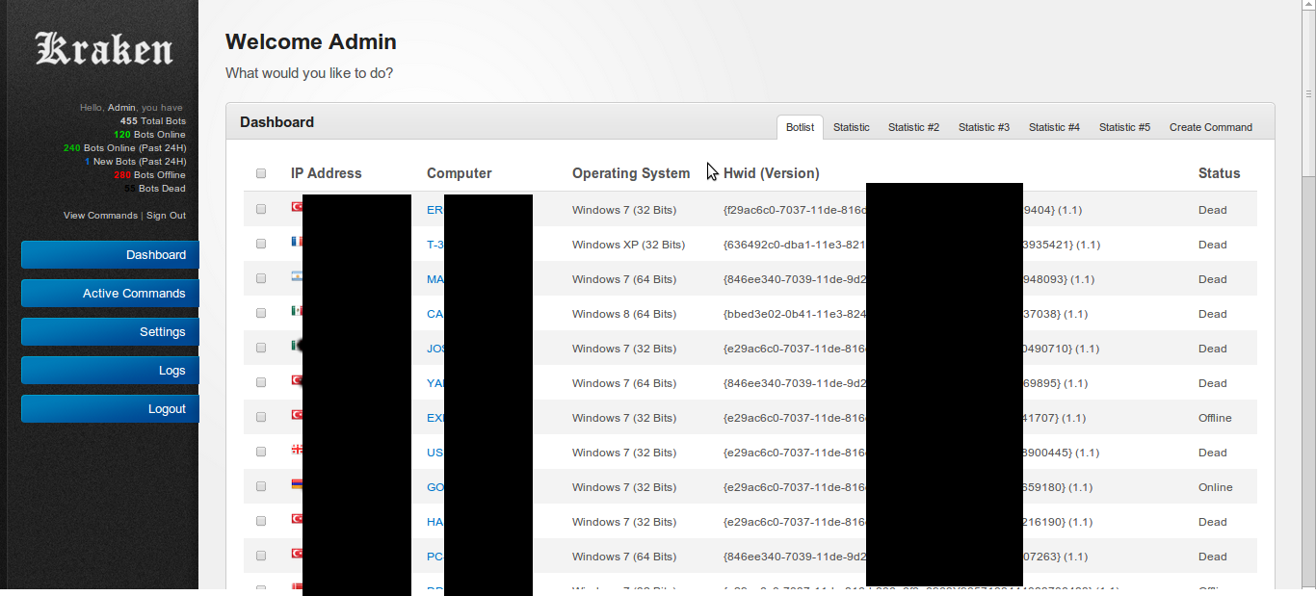Go to Settings from the sidebar
The width and height of the screenshot is (1316, 596).
click(x=110, y=332)
